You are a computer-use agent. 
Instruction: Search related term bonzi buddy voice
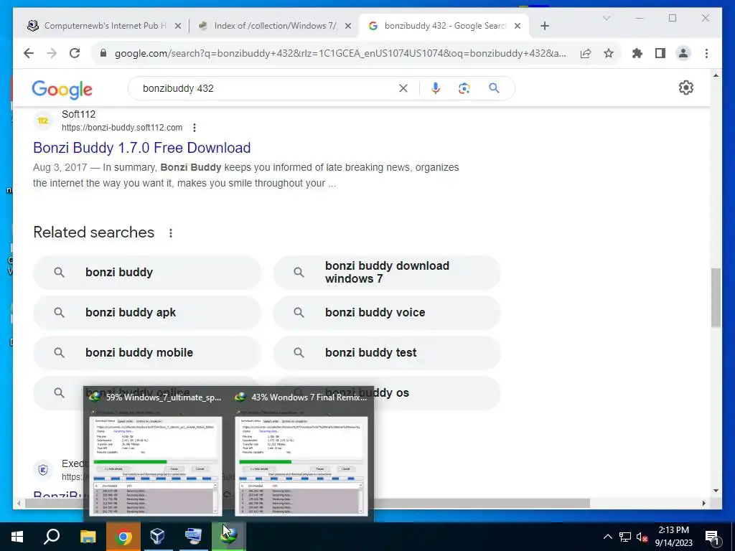(387, 313)
